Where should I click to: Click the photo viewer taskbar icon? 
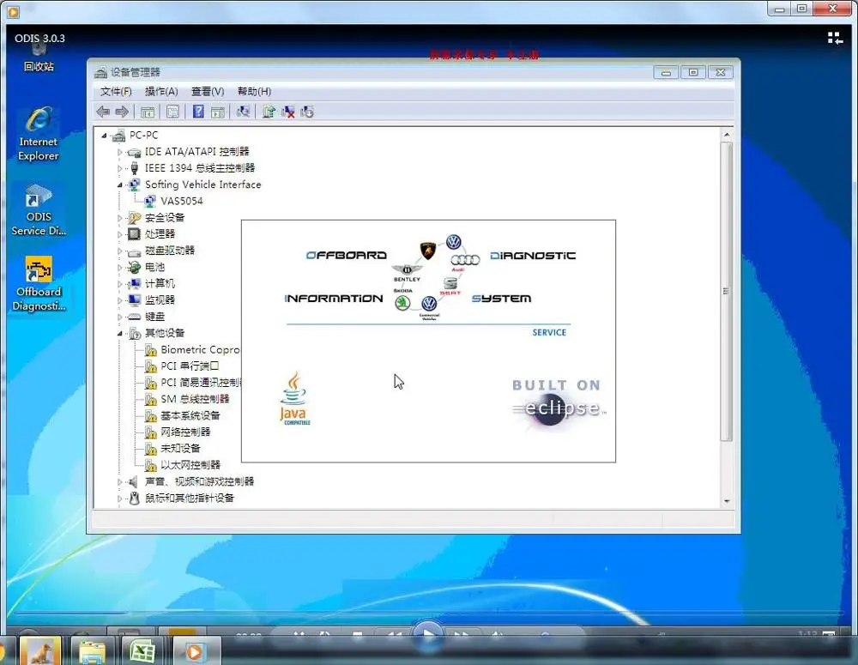point(40,651)
